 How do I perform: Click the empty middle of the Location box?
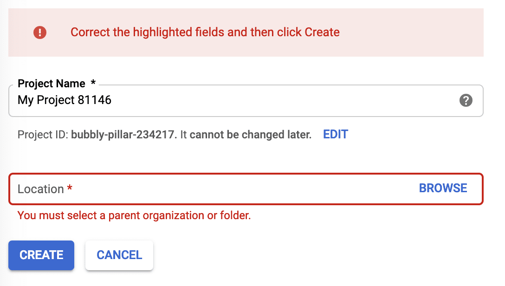[241, 188]
